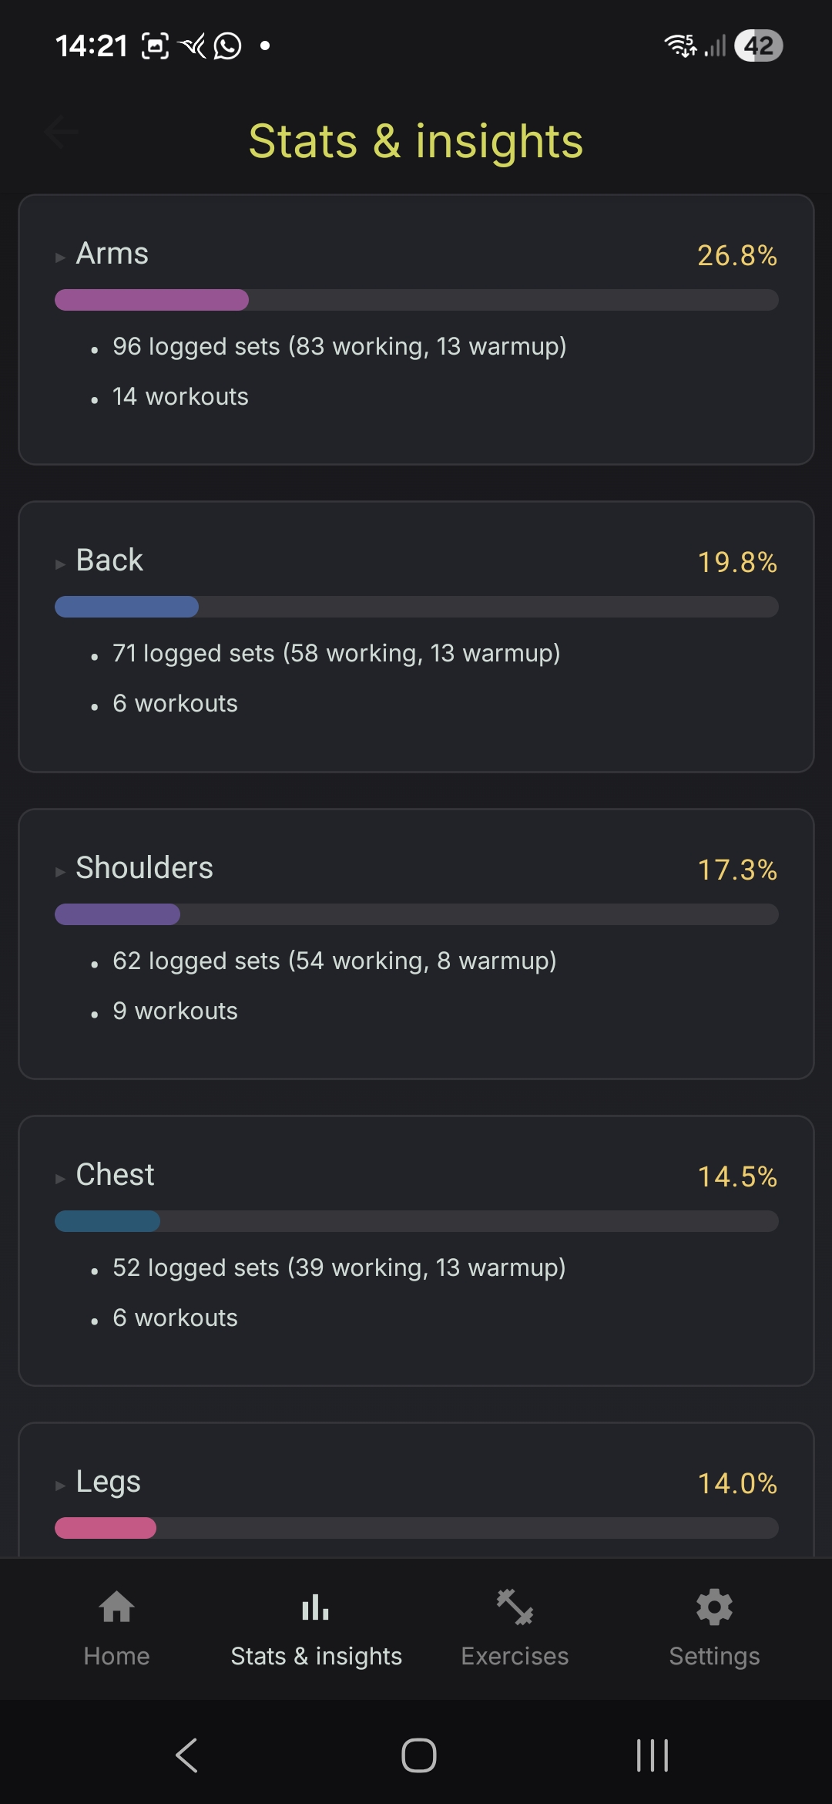The width and height of the screenshot is (832, 1804).
Task: Tap the WhatsApp notification icon
Action: tap(226, 45)
